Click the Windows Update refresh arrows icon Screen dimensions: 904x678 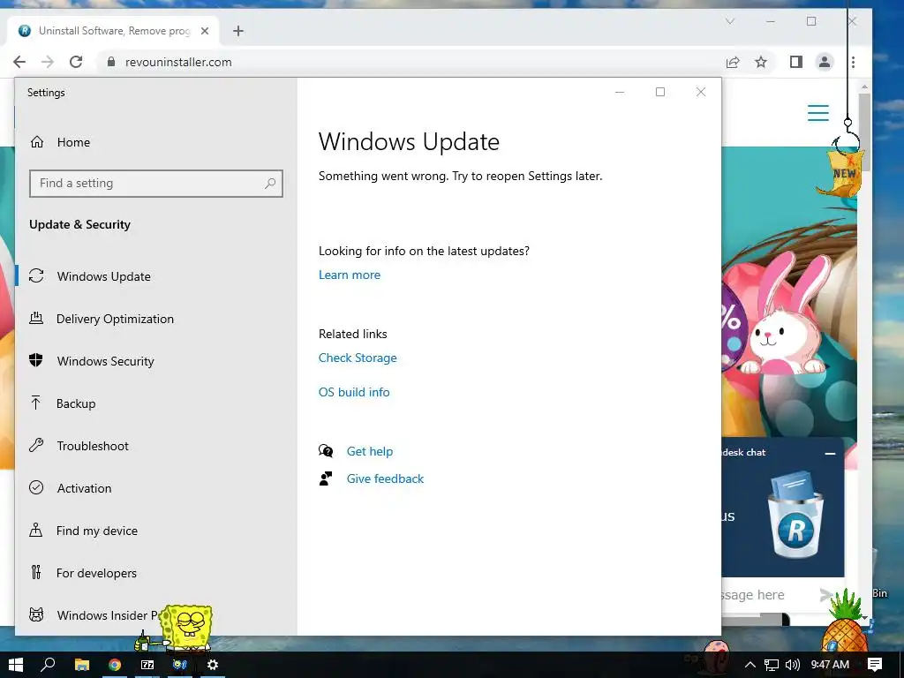tap(35, 276)
